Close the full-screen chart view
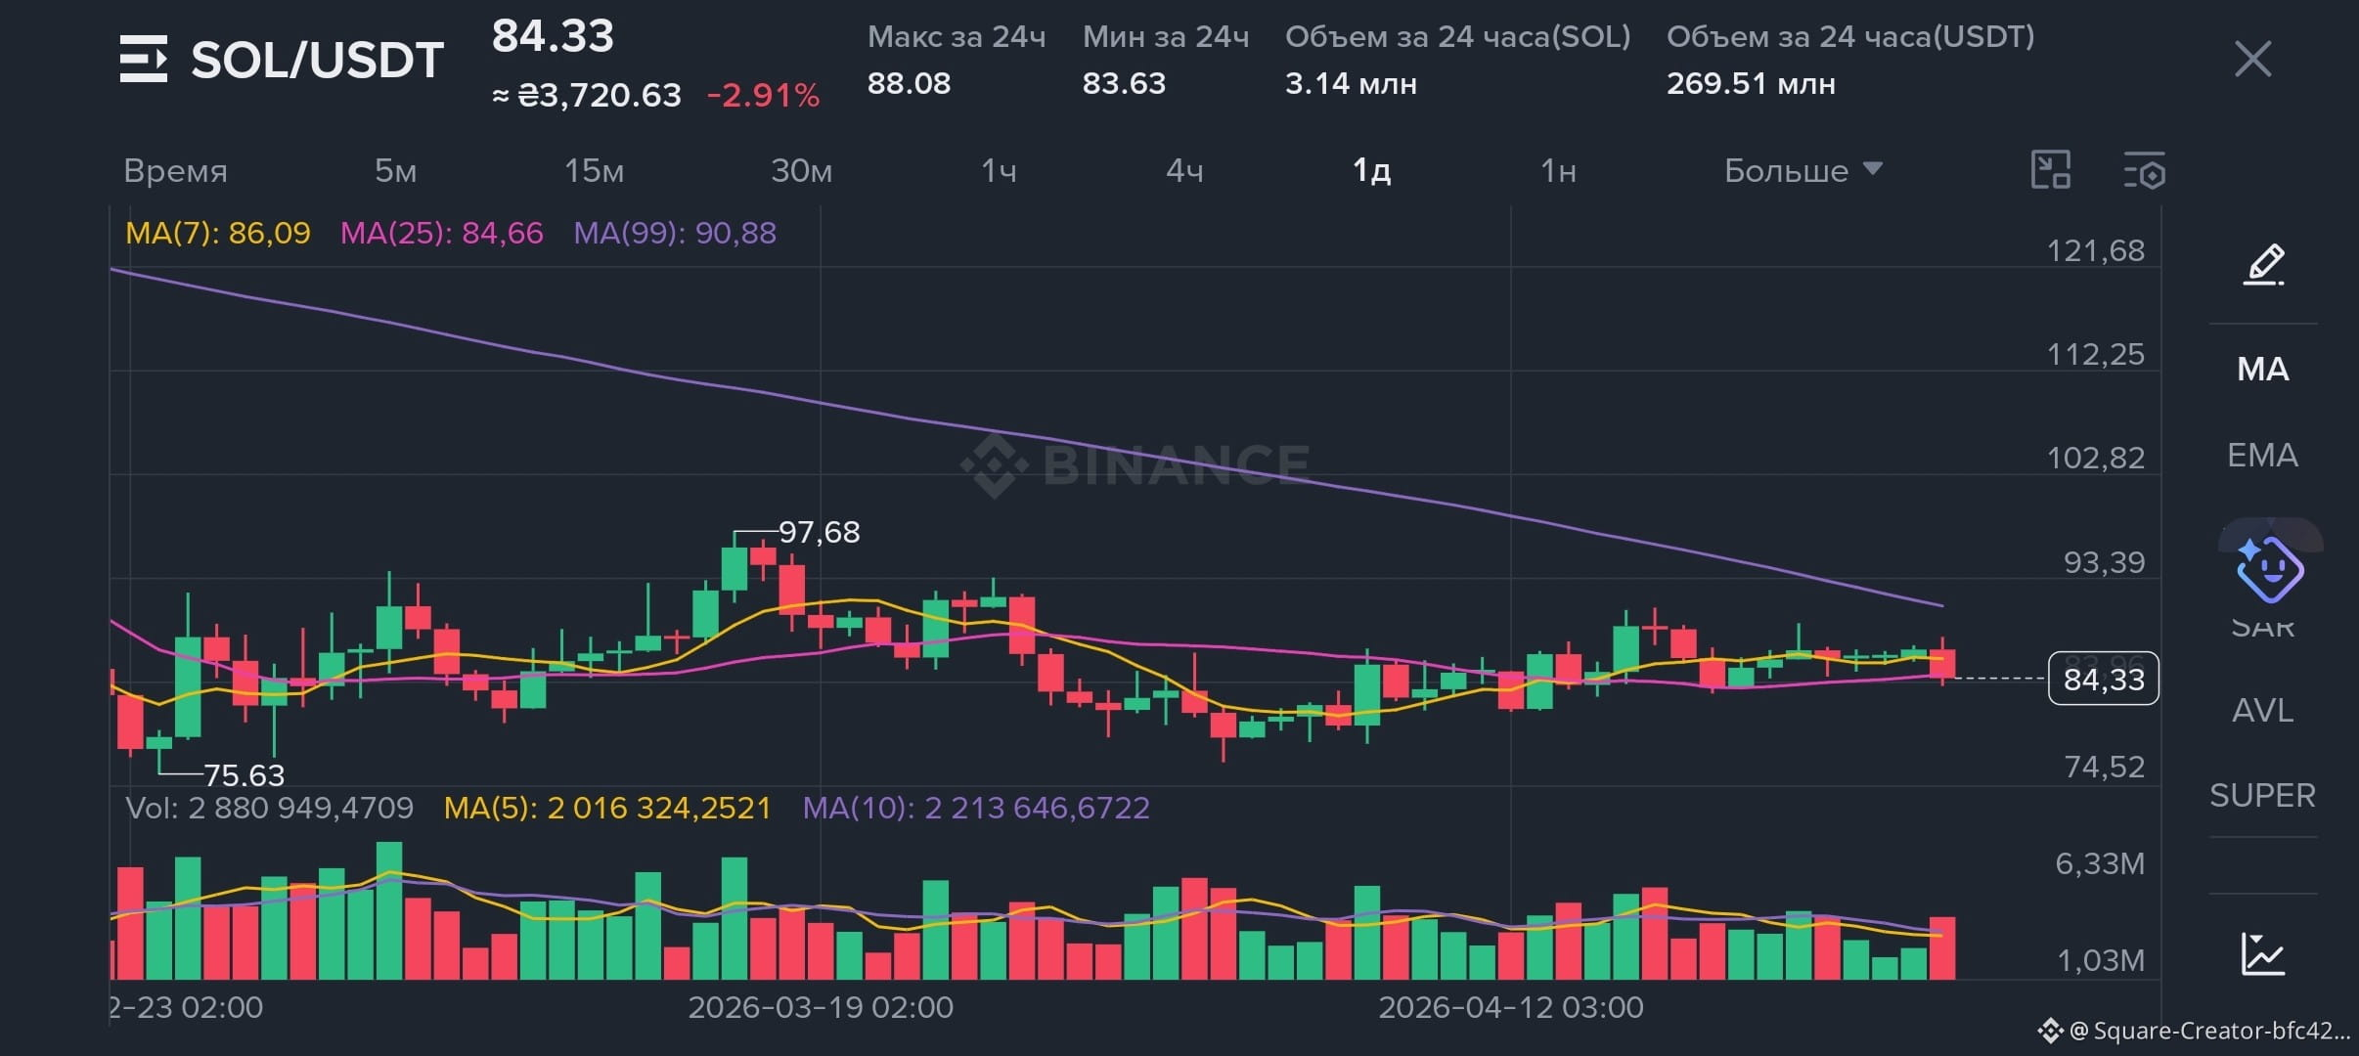 (x=2252, y=60)
